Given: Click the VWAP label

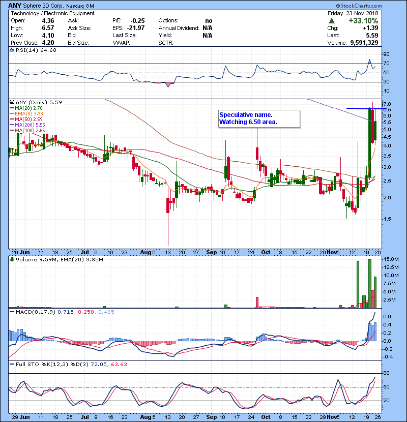Looking at the screenshot, I should [x=121, y=43].
